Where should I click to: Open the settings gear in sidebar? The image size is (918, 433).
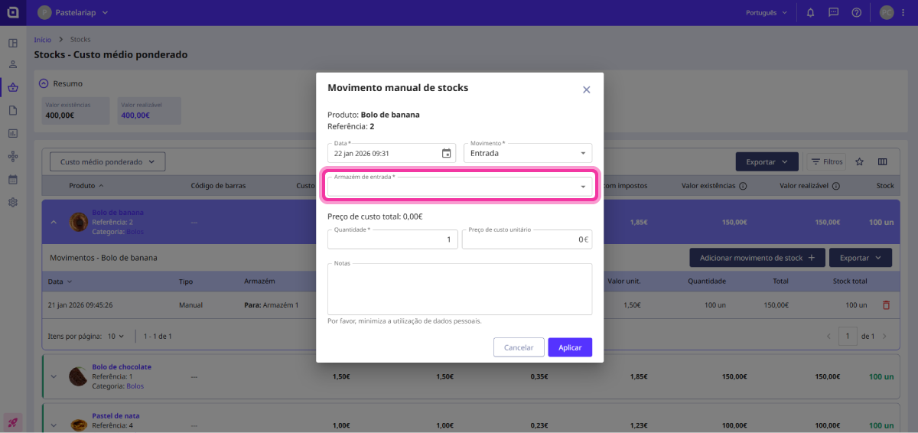click(13, 203)
